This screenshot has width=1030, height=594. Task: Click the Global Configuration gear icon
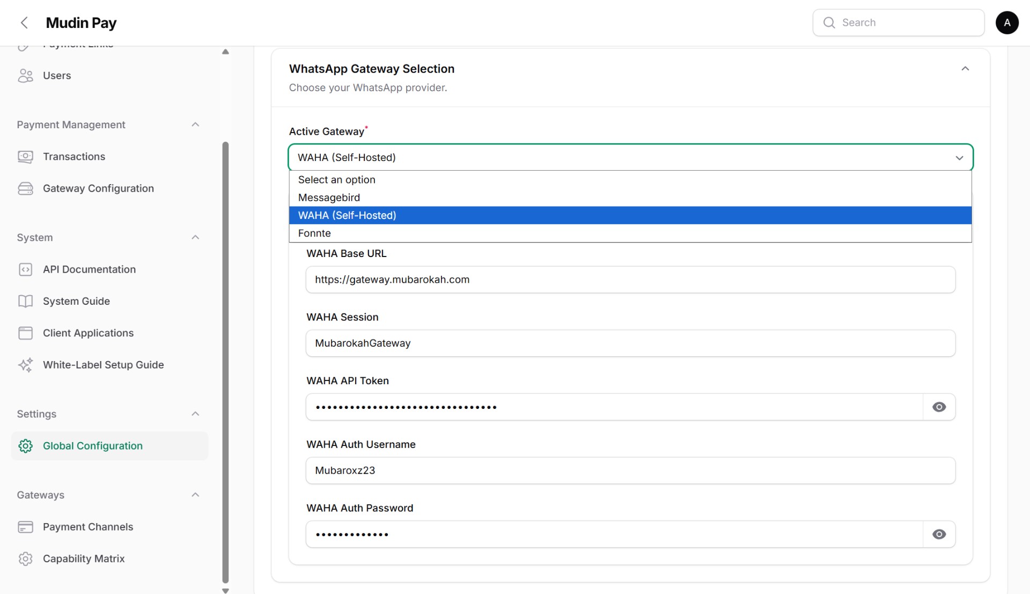pos(25,446)
